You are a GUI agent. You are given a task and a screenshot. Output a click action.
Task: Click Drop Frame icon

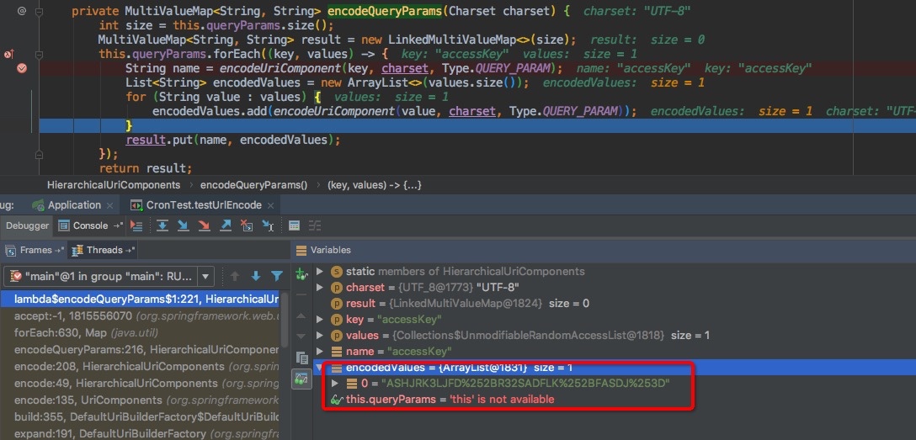point(247,225)
